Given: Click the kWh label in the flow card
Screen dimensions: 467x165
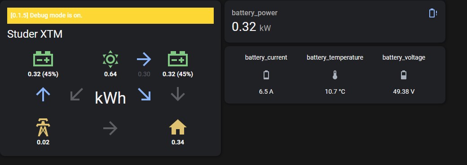Looking at the screenshot, I should [x=110, y=98].
